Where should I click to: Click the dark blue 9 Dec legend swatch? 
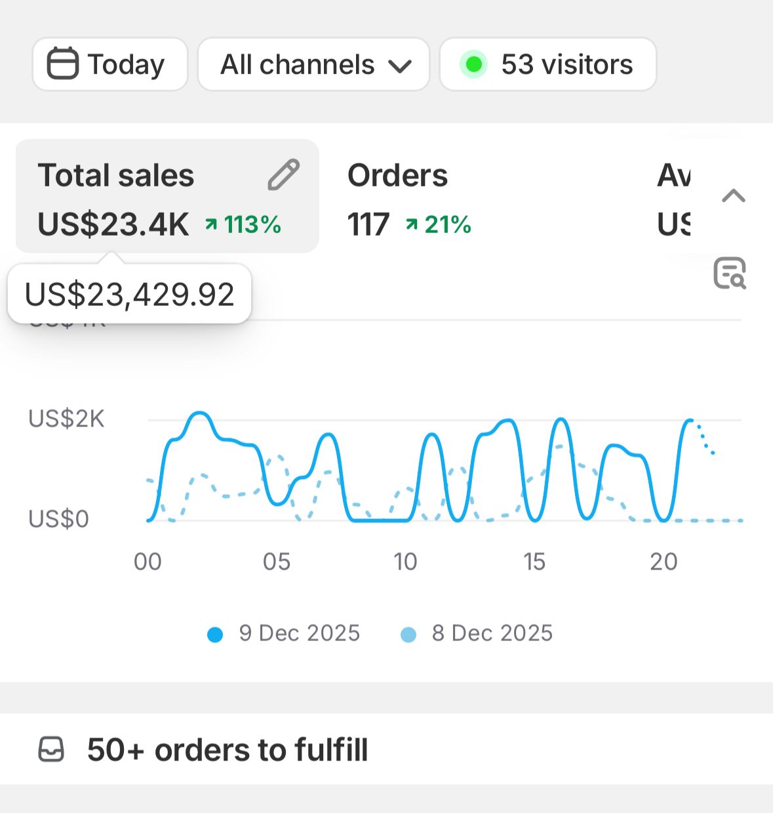tap(215, 635)
